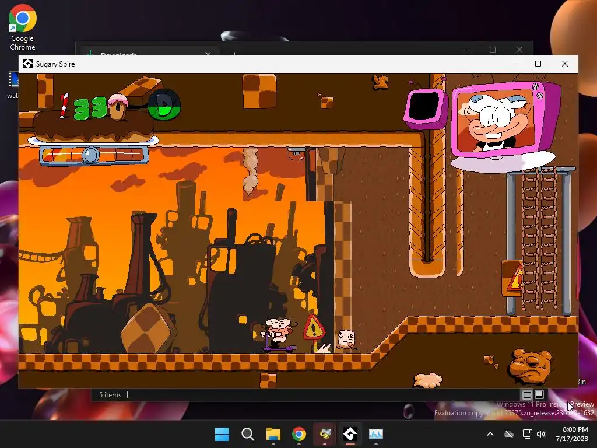Click the chef character on scooter
This screenshot has height=448, width=597.
tap(279, 335)
